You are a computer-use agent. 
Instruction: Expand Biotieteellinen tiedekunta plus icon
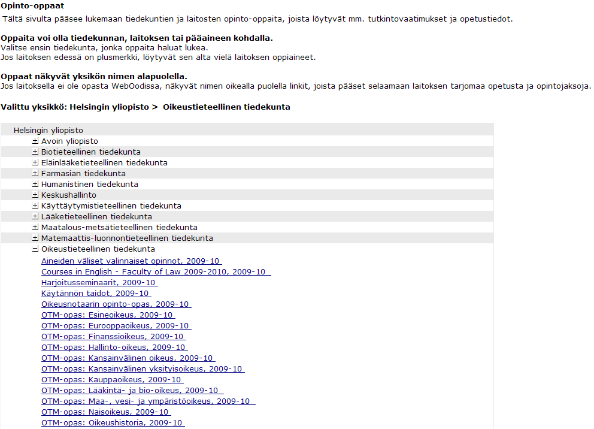tap(35, 152)
